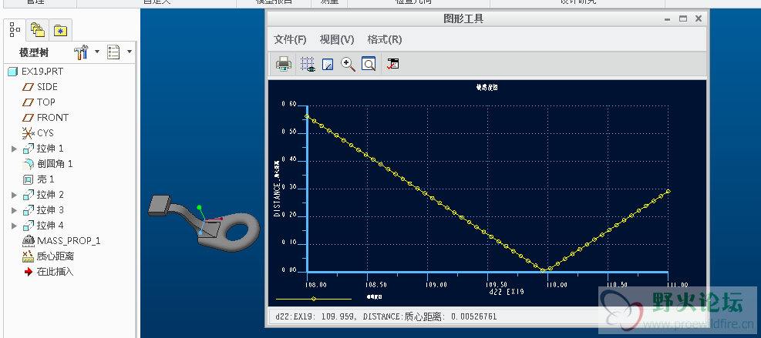
Task: Click the 质心距离 measure icon
Action: 29,256
